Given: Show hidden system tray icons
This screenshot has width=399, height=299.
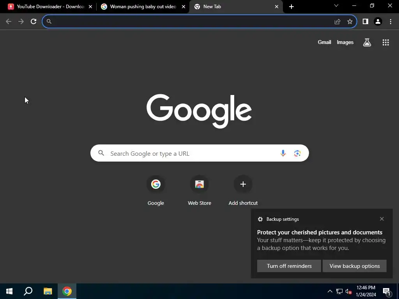Looking at the screenshot, I should [330, 291].
